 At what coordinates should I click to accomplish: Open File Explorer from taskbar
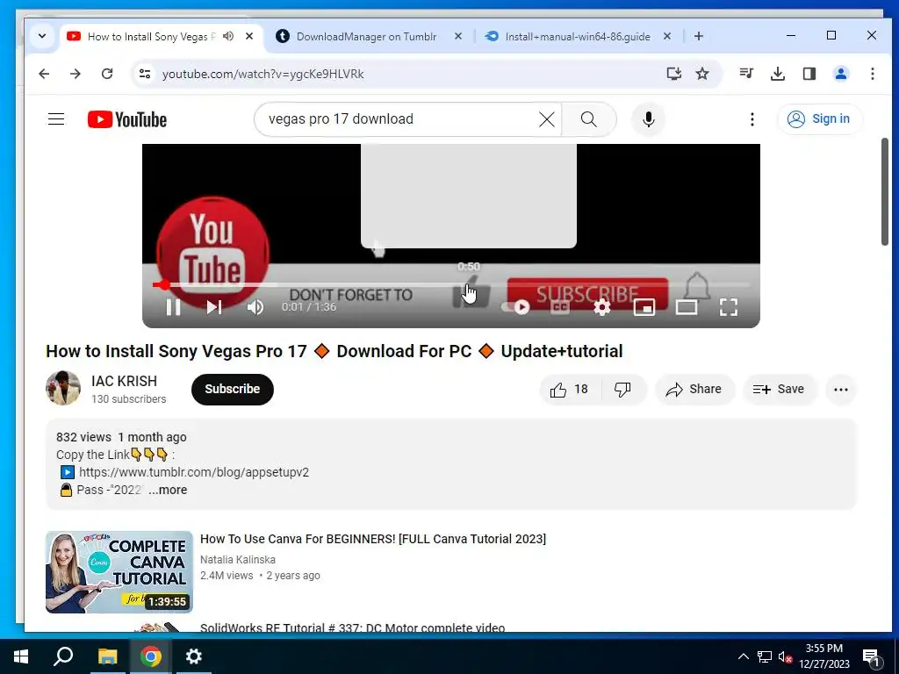(107, 656)
